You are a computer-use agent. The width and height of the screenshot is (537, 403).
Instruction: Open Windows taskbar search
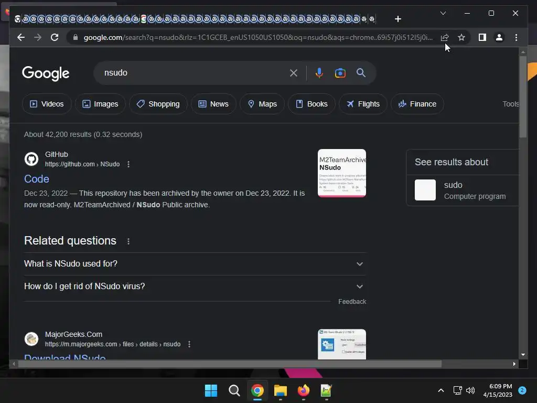pos(234,390)
